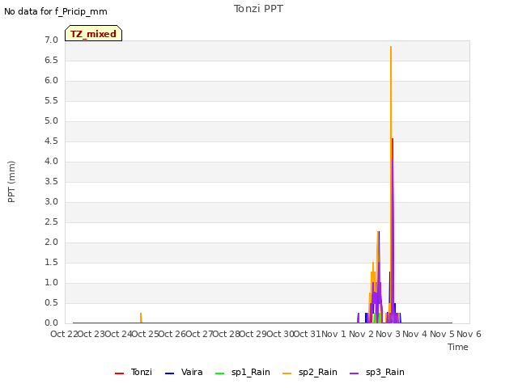Click the 0.5 y-axis tick label
Screen dimensions: 518x388
pos(51,302)
